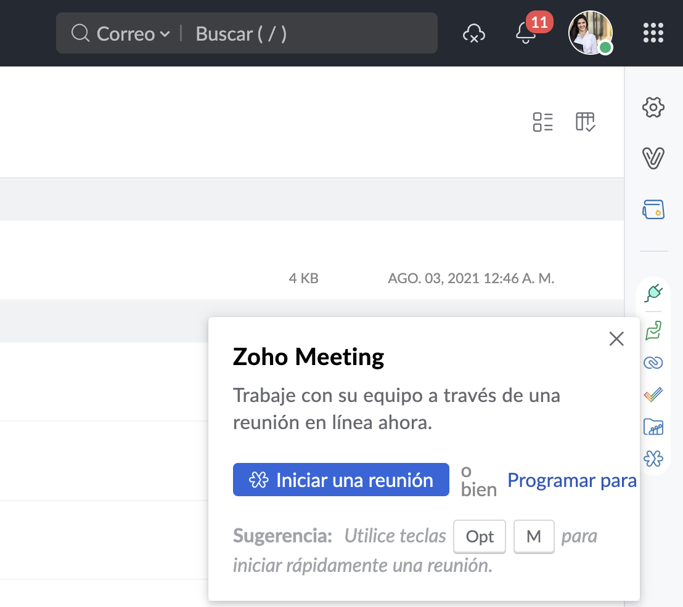683x607 pixels.
Task: Open the apps grid launcher
Action: (x=653, y=33)
